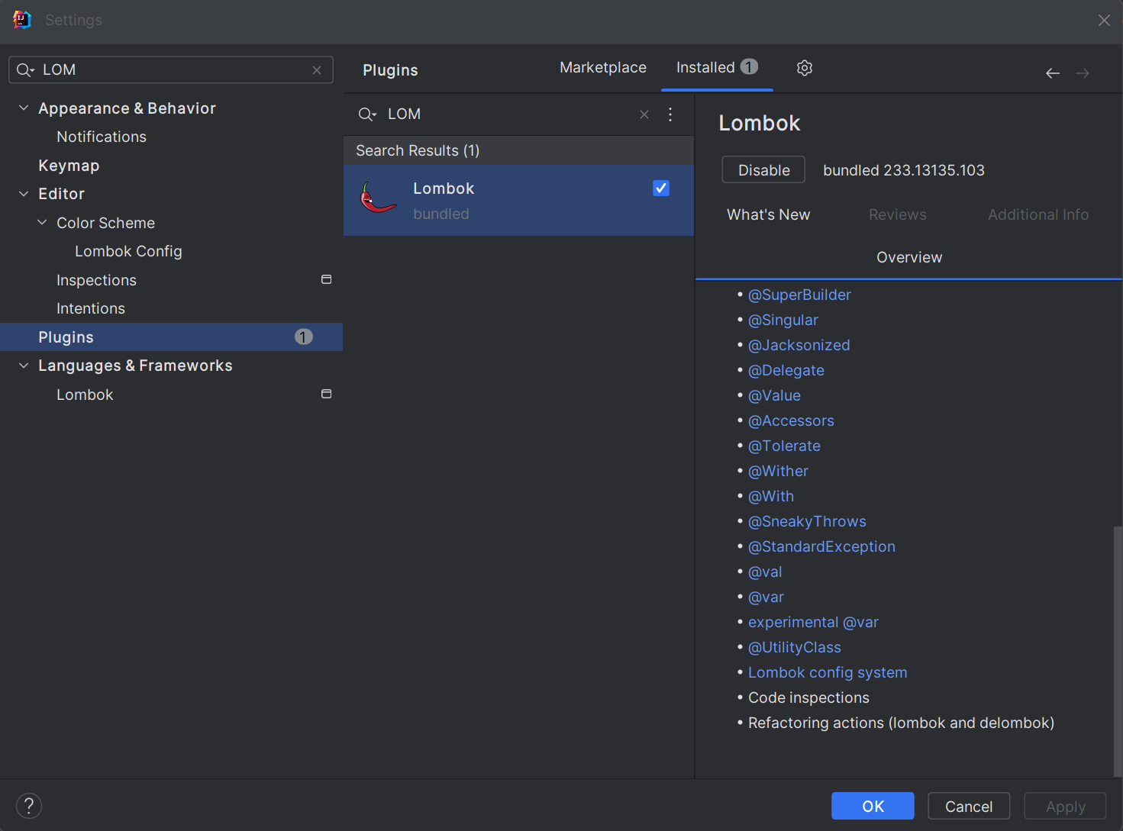Uncheck the Lombok plugin enabled checkbox
This screenshot has height=831, width=1123.
(661, 188)
